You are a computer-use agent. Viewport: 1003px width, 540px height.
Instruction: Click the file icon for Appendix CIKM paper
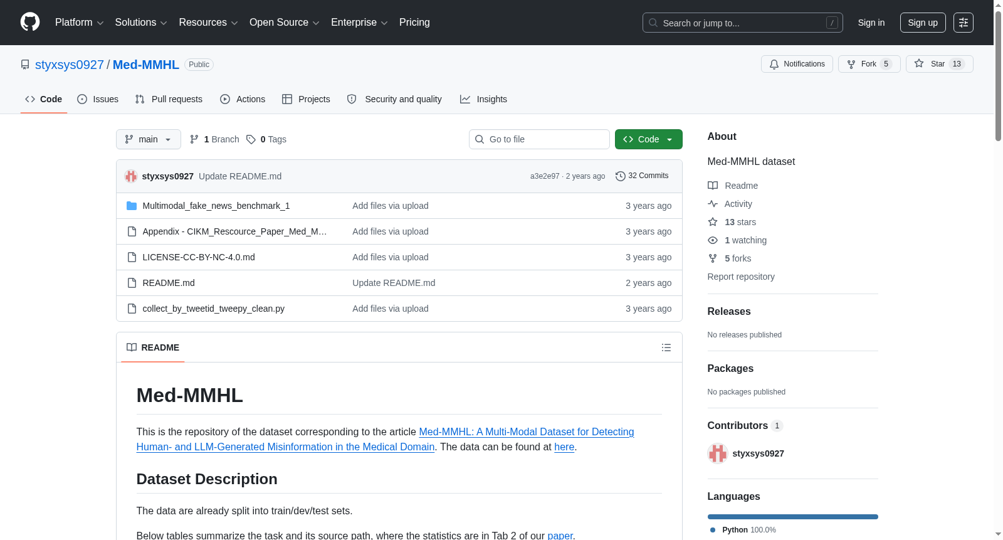[132, 231]
